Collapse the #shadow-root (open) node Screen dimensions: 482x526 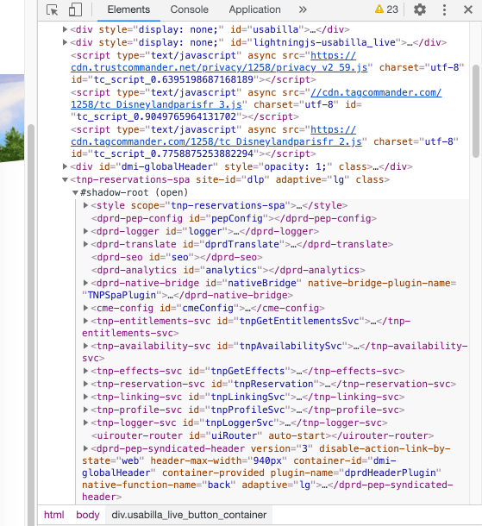click(76, 192)
